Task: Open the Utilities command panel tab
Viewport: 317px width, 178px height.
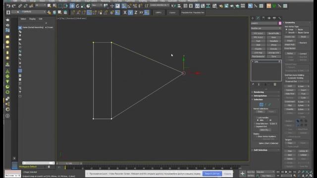Action: 279,18
